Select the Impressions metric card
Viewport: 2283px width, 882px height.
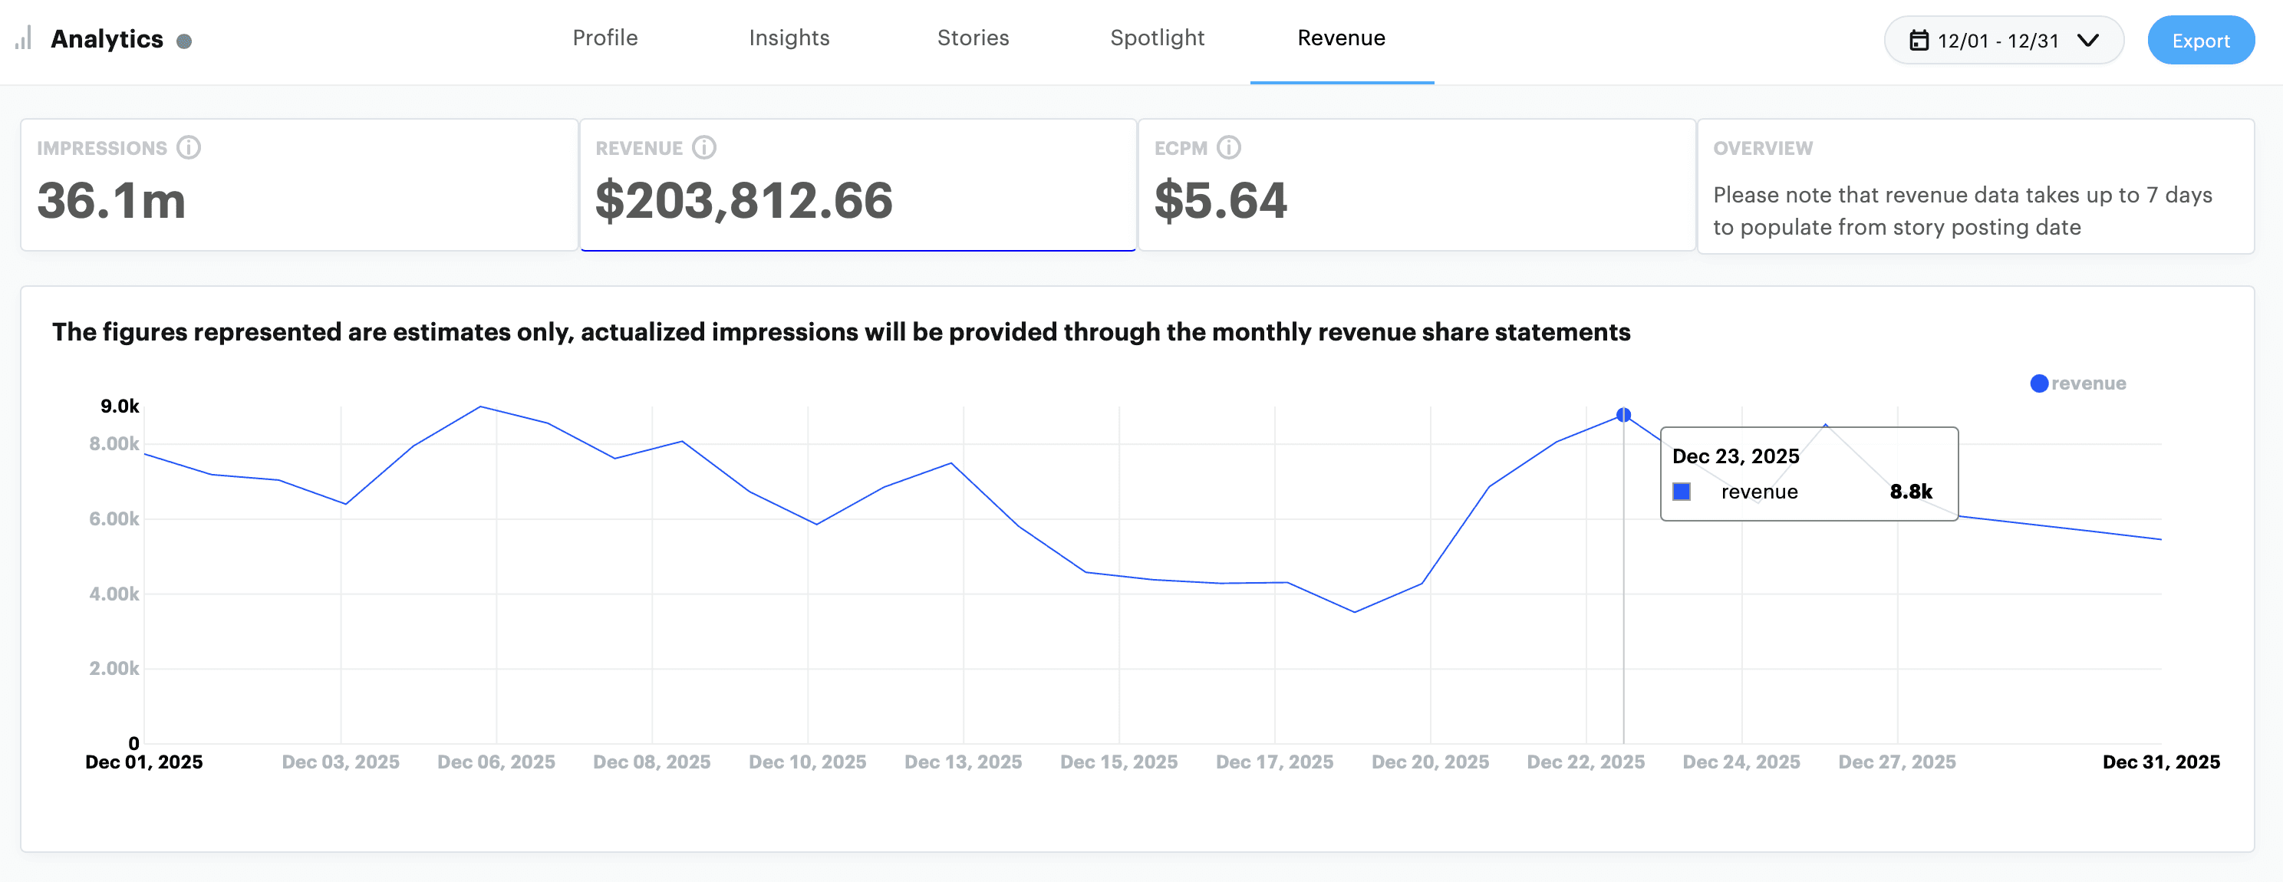click(298, 186)
